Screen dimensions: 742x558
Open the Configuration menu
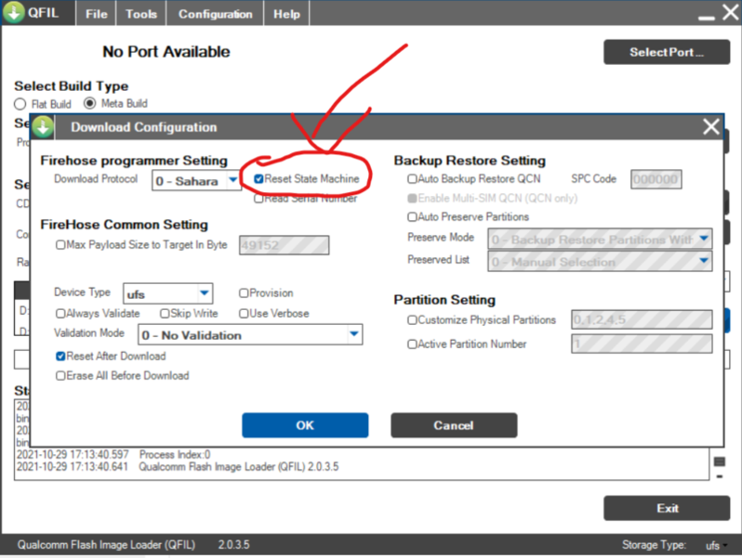click(x=215, y=14)
